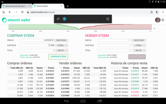Reload the Steemit Wallet page

coord(22,12)
